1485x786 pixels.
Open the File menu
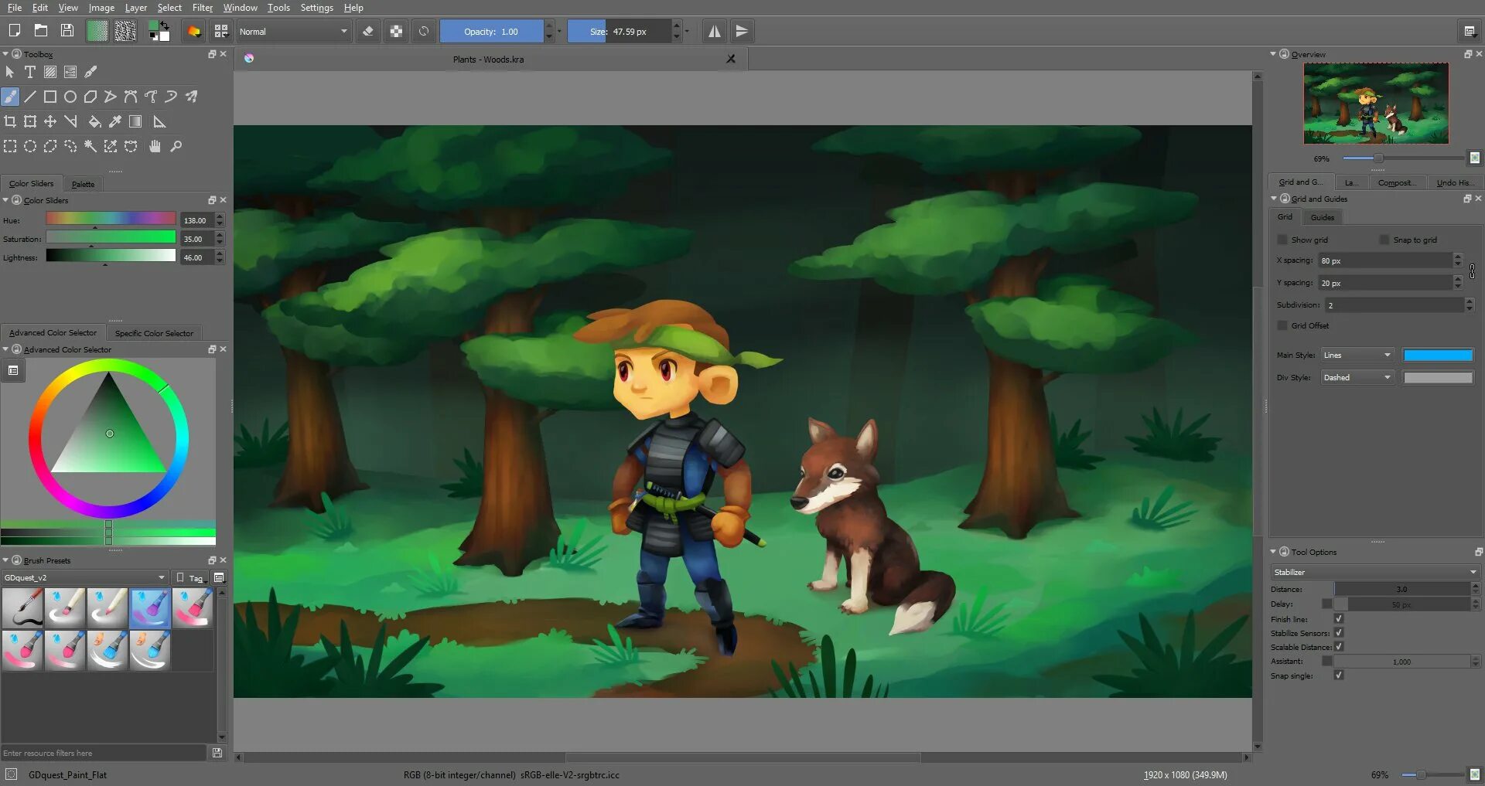(15, 8)
